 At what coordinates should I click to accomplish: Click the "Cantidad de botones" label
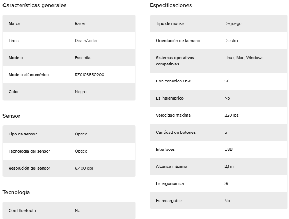click(x=176, y=132)
